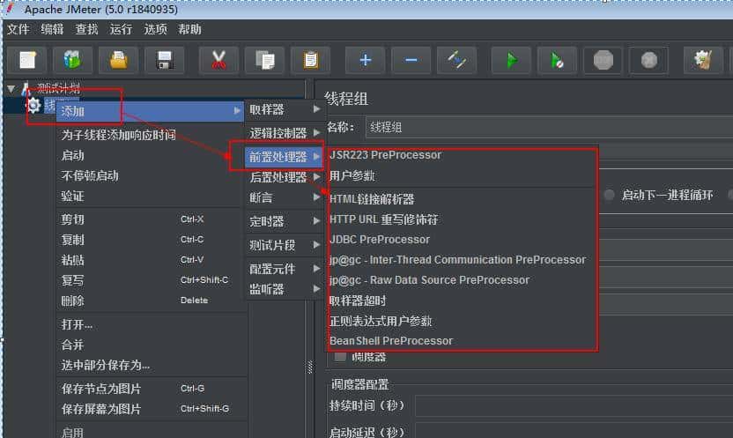
Task: Click the Paste clipboard icon
Action: point(310,60)
